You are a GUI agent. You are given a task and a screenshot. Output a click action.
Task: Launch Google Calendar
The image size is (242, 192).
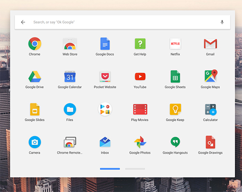click(x=70, y=77)
